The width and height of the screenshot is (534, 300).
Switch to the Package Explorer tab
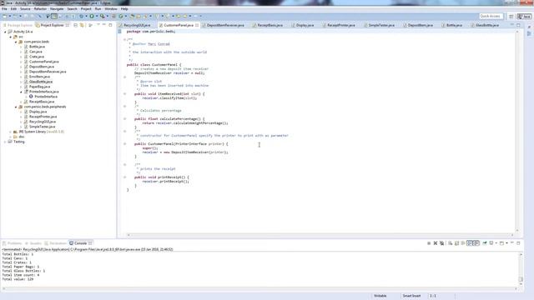[x=18, y=25]
